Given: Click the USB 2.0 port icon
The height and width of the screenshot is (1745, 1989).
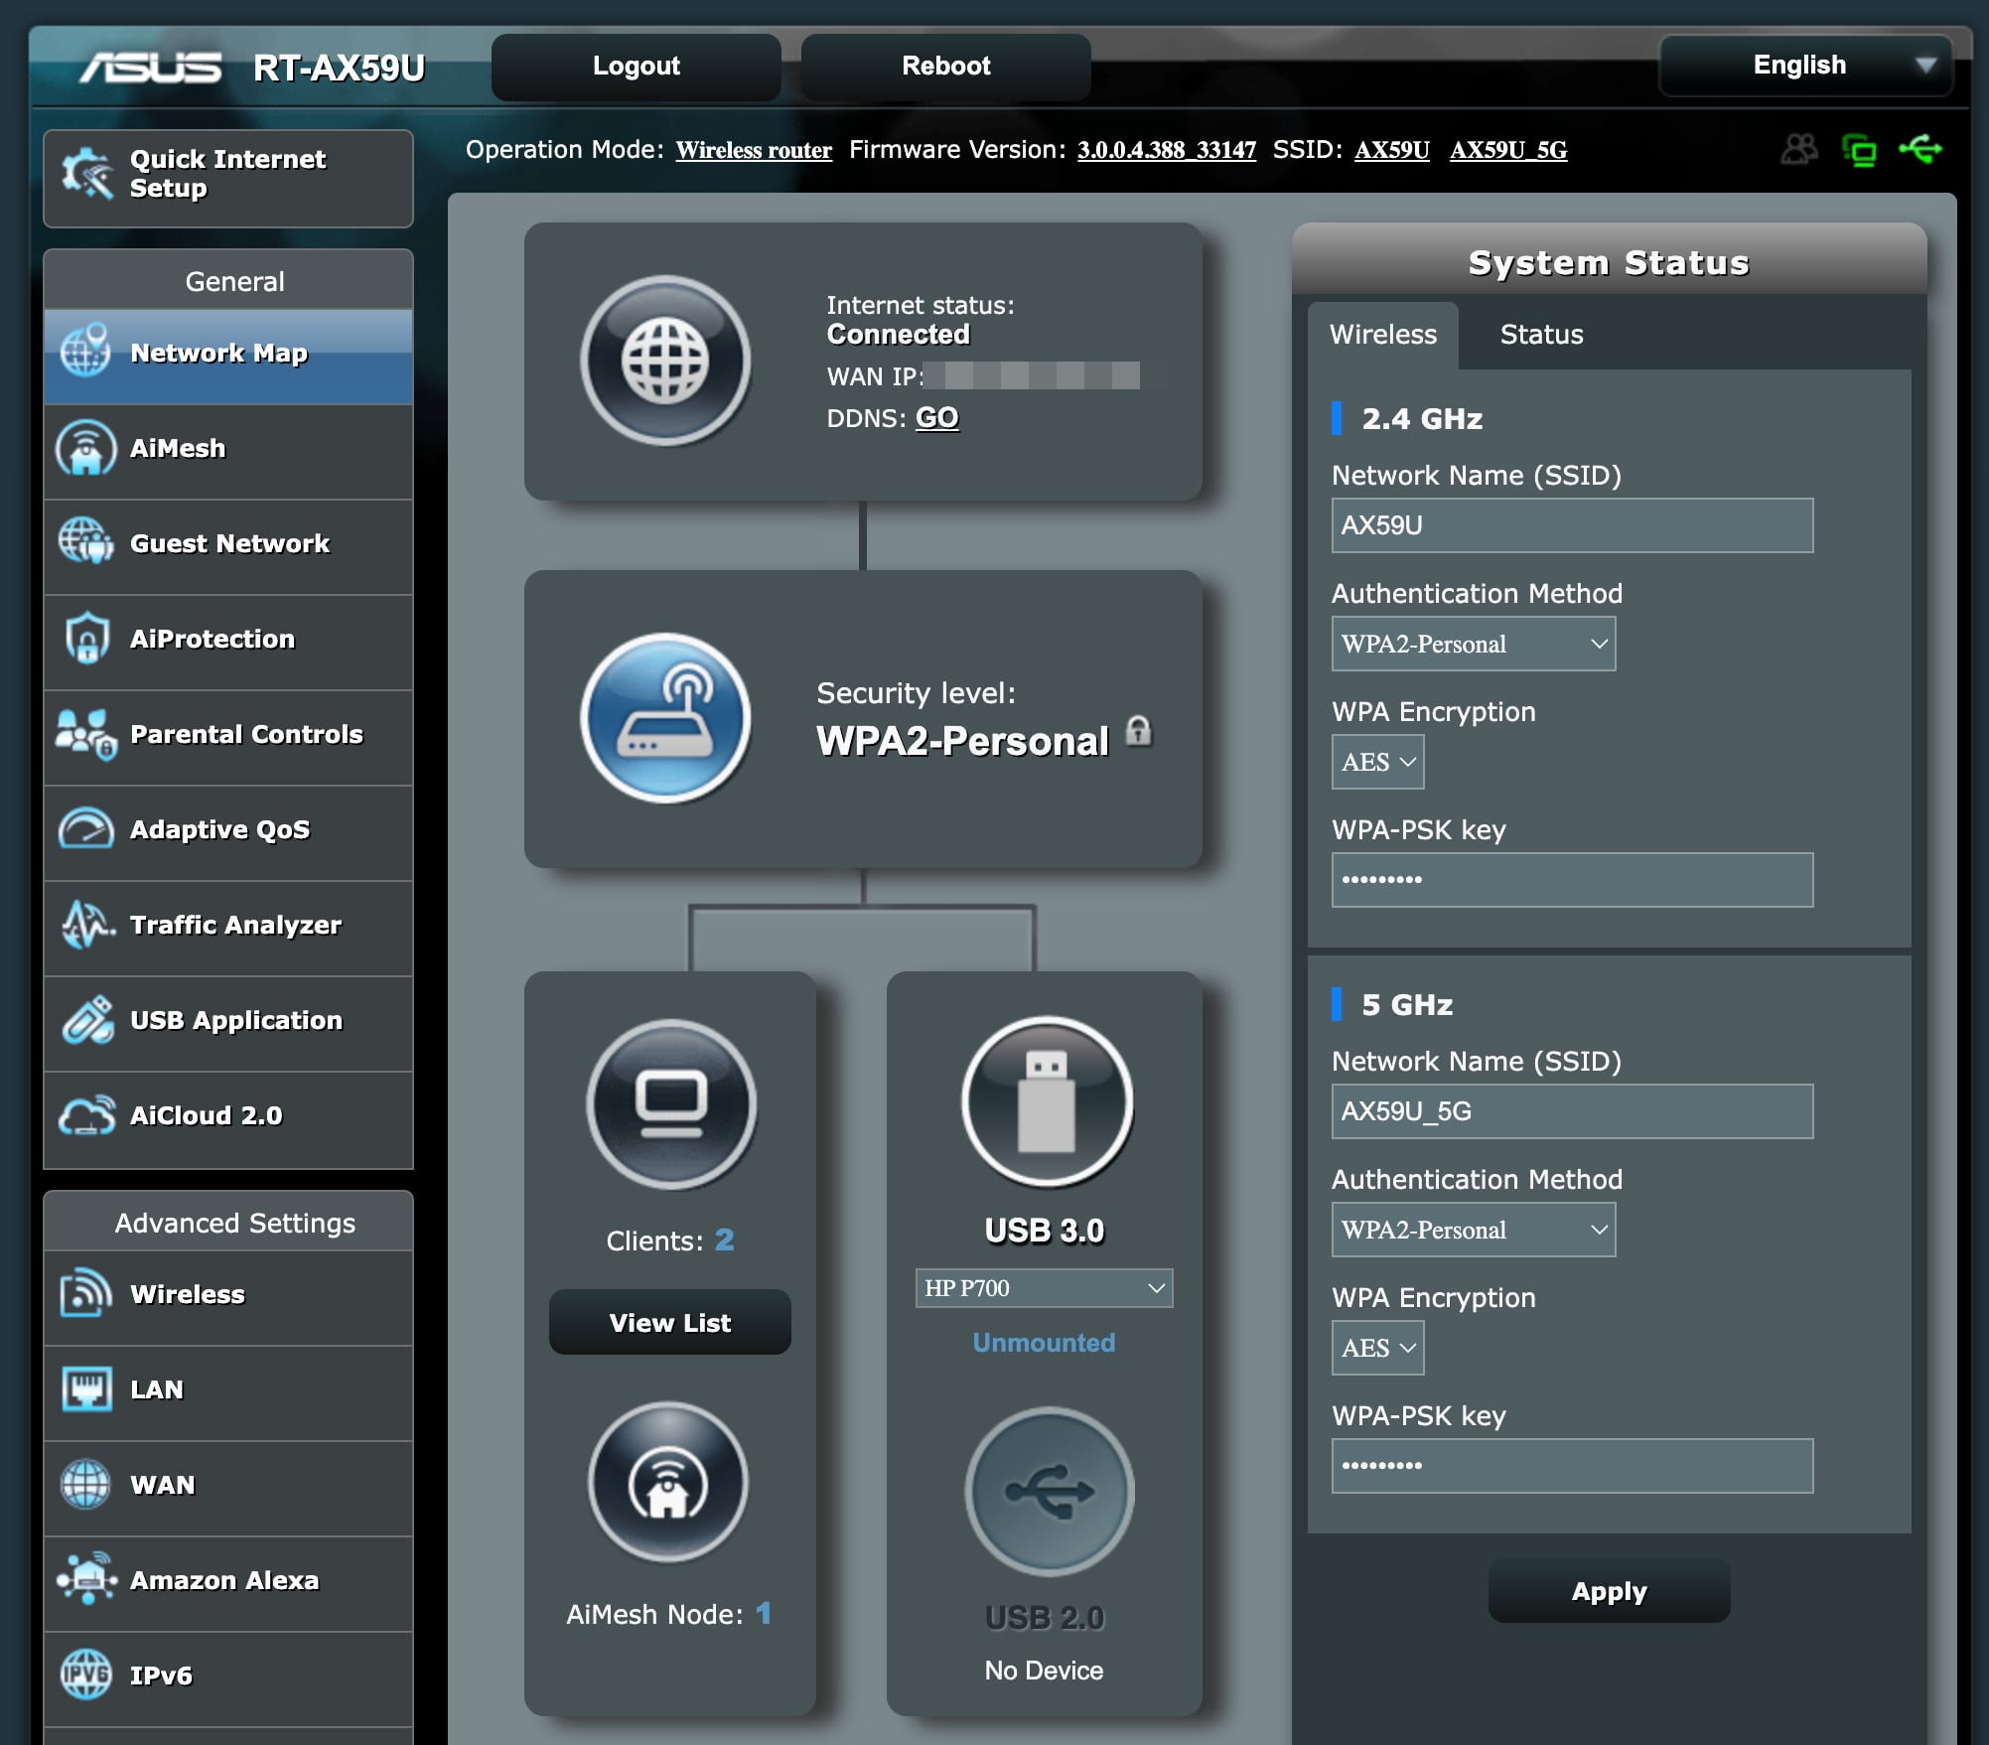Looking at the screenshot, I should pos(1049,1491).
